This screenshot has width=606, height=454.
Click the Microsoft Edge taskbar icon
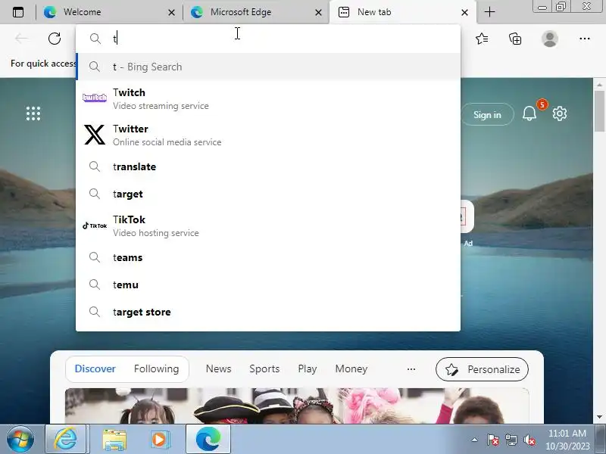click(x=208, y=440)
